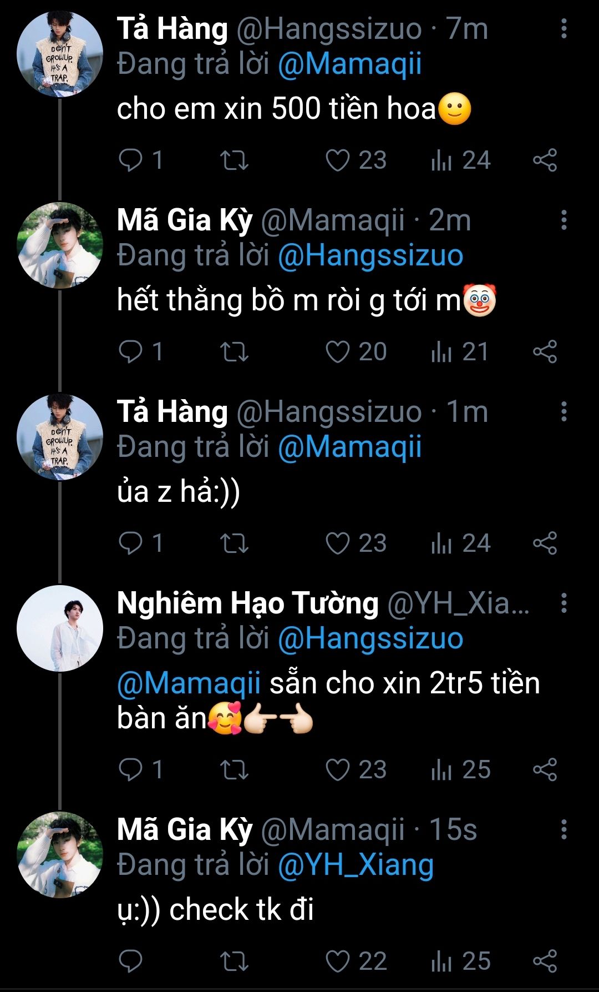Viewport: 599px width, 992px height.
Task: Reply to the "cho em xin 500 tiền hoa" tweet
Action: point(131,160)
